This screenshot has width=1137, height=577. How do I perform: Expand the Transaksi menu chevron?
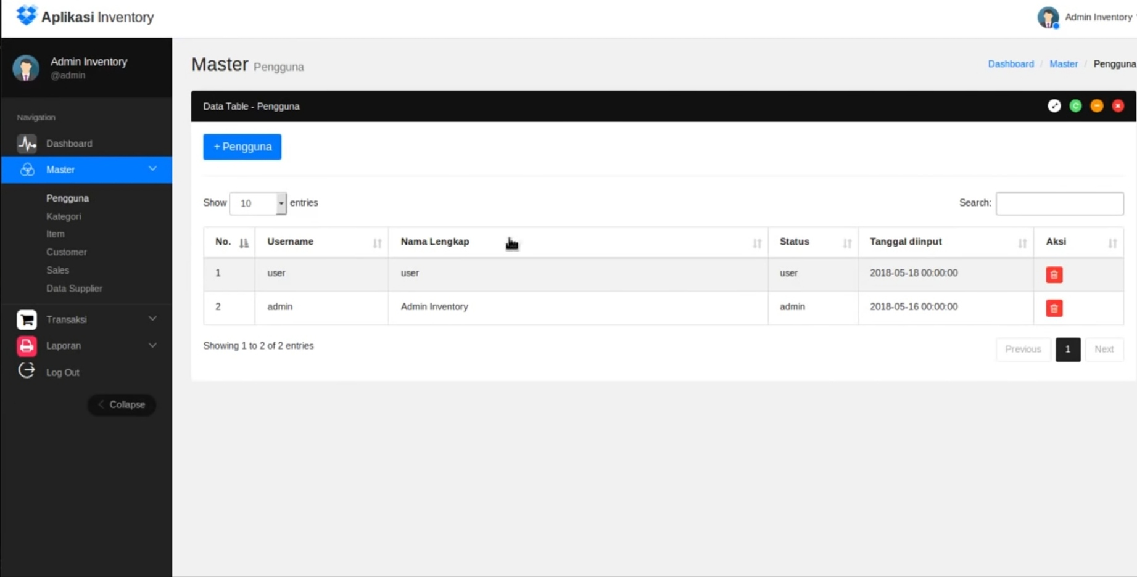coord(152,319)
